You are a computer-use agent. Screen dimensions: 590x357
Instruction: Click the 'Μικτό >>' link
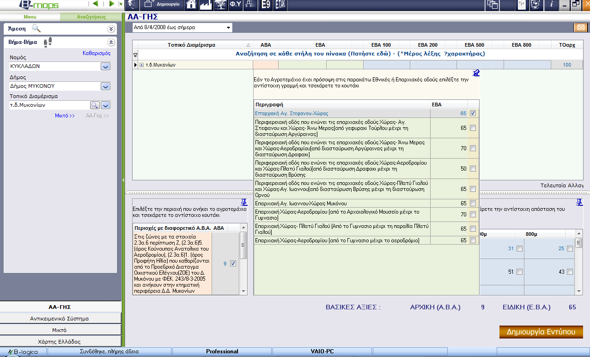click(65, 116)
